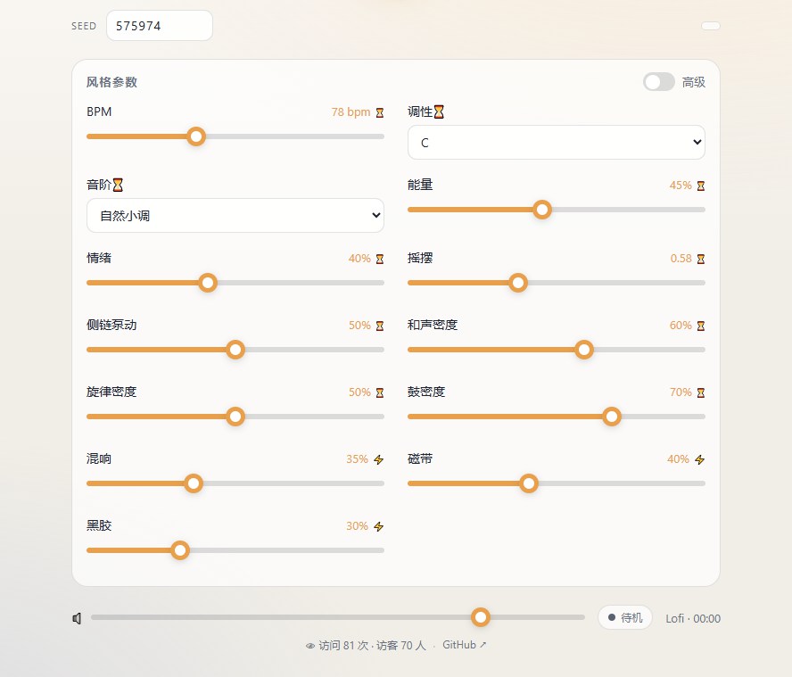Click the BPM slider handle
This screenshot has width=792, height=677.
point(196,136)
